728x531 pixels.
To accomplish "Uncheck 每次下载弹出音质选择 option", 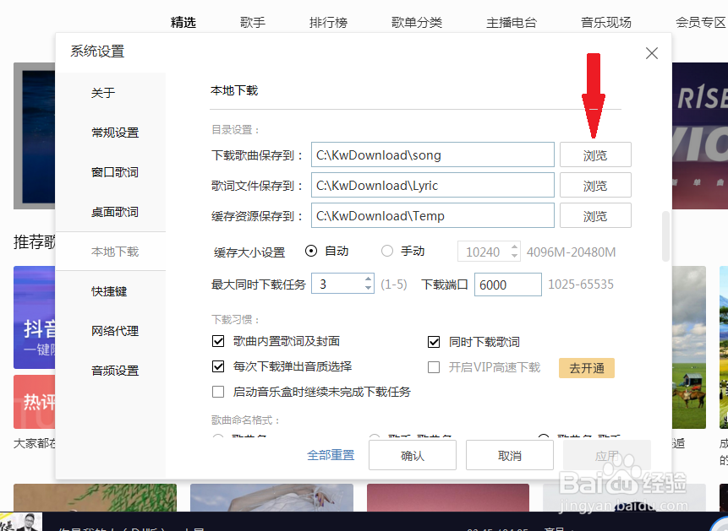I will pos(218,366).
